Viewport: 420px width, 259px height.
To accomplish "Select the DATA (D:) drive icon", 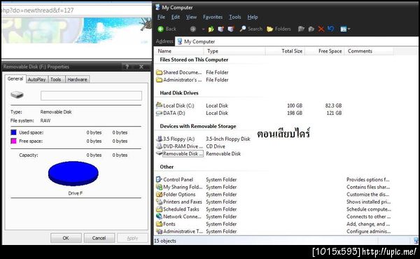I will (159, 113).
